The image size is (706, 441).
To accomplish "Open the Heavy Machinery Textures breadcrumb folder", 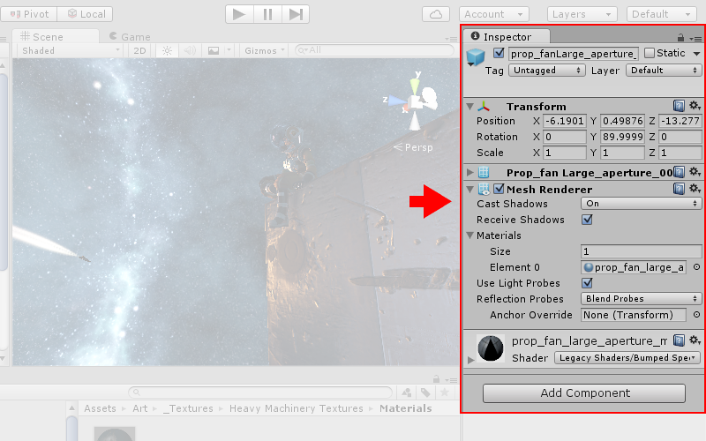I will tap(296, 408).
